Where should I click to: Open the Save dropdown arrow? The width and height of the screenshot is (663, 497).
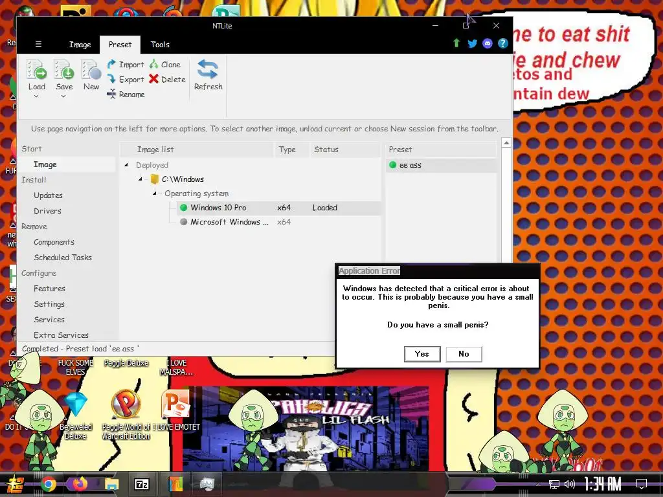(63, 96)
